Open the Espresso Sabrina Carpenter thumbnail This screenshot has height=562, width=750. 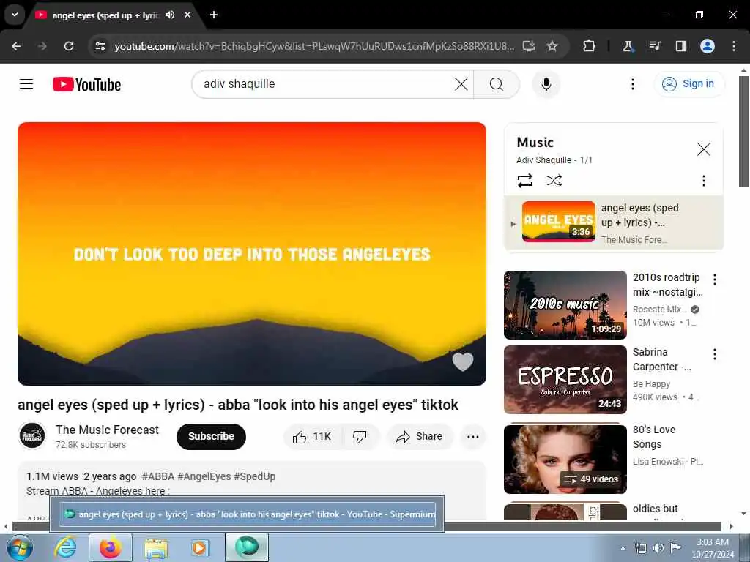565,380
